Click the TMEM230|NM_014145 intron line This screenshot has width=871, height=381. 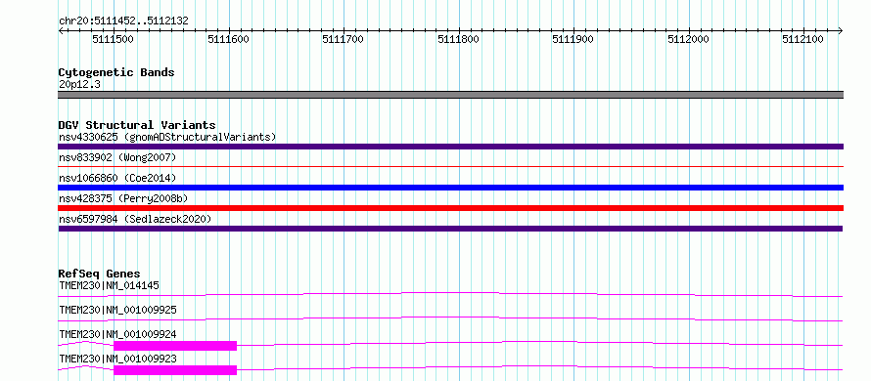450,294
